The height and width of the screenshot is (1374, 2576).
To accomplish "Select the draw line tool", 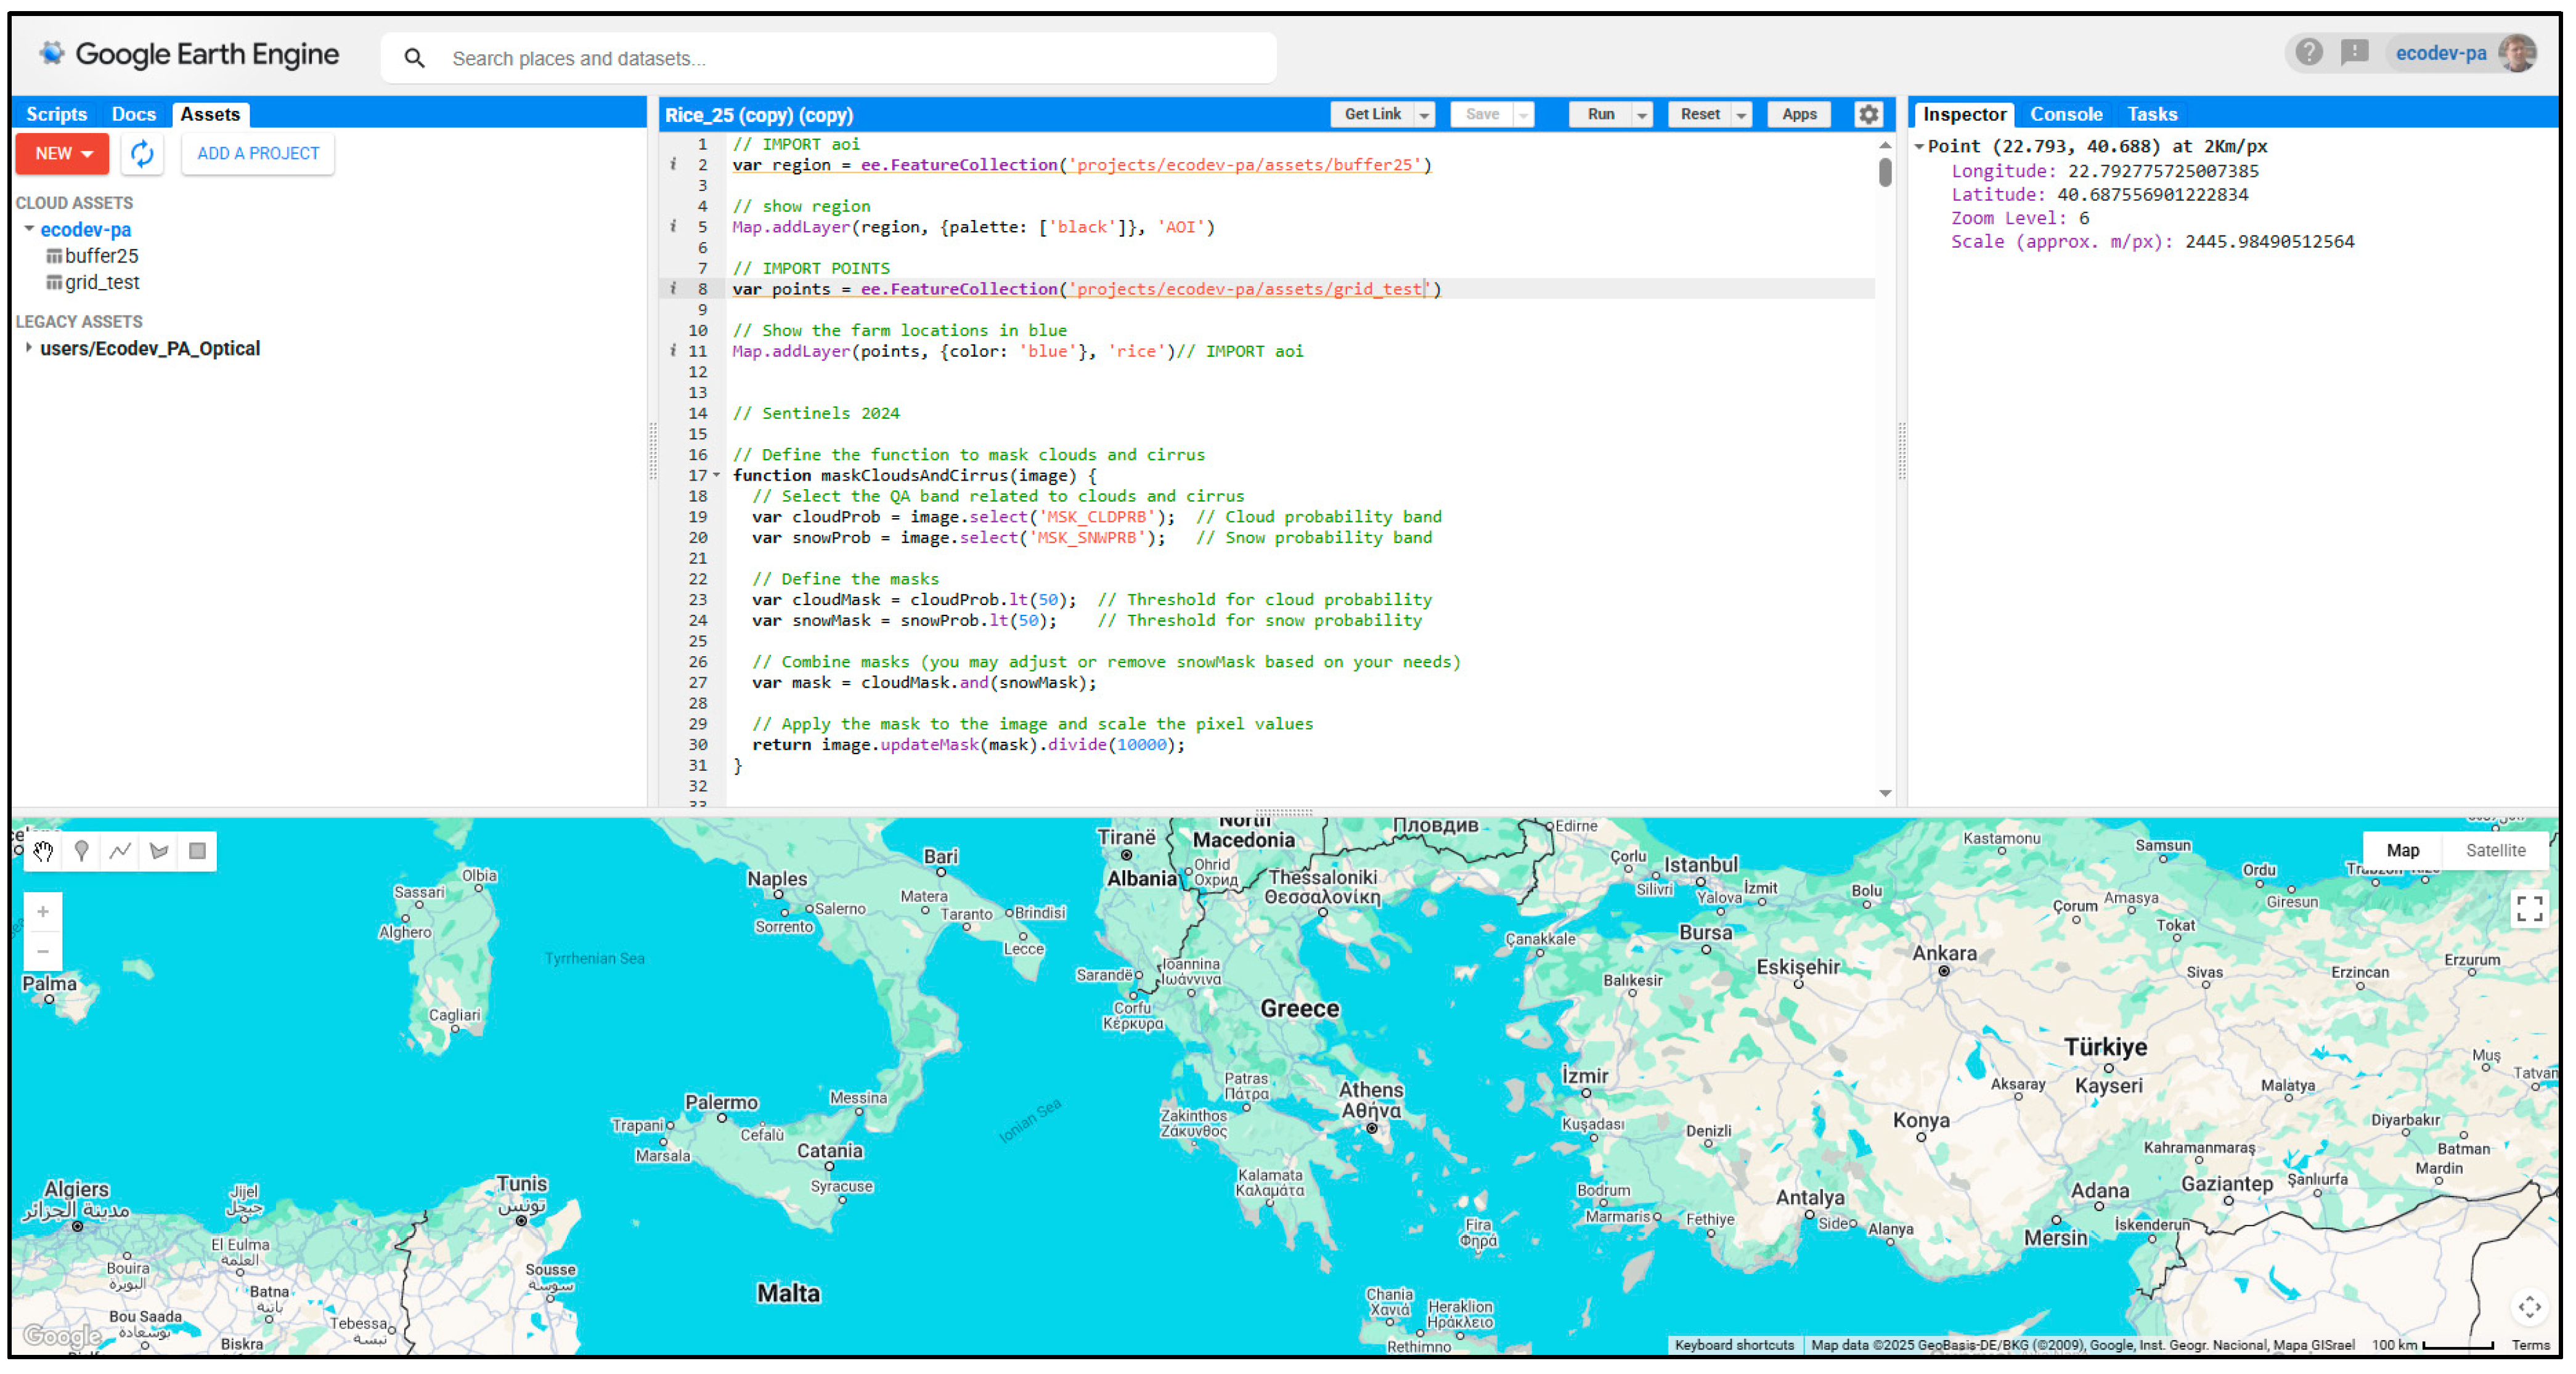I will click(x=120, y=851).
